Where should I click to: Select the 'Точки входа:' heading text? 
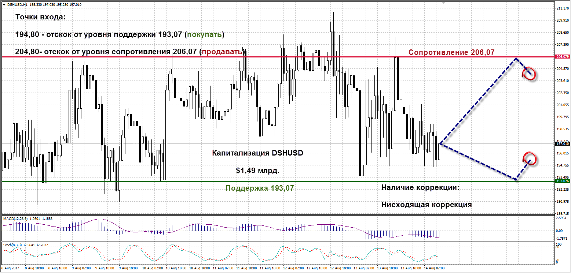(40, 18)
